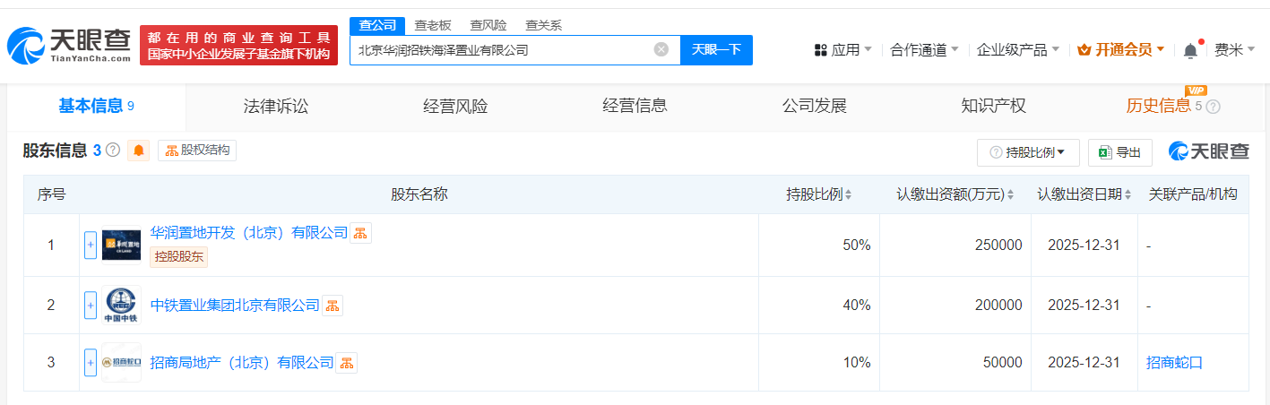Select the 查老板 search tab
Viewport: 1270px width, 405px height.
point(433,25)
